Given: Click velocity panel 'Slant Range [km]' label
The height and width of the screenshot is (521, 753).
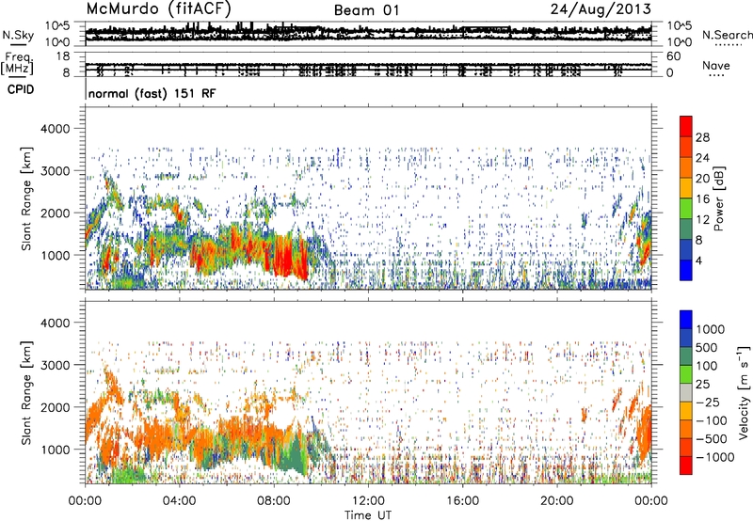Looking at the screenshot, I should [27, 392].
